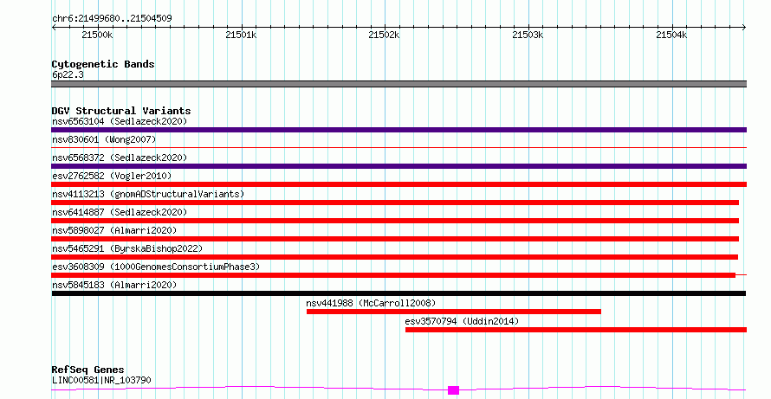Click esv3608309 (1000GenomesConsortiumPhase3) label
Image resolution: width=771 pixels, height=399 pixels.
click(x=156, y=267)
